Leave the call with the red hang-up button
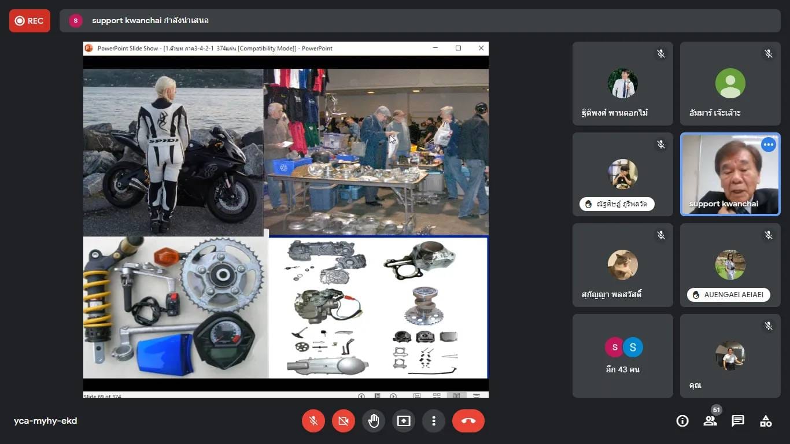The width and height of the screenshot is (790, 444). (468, 421)
